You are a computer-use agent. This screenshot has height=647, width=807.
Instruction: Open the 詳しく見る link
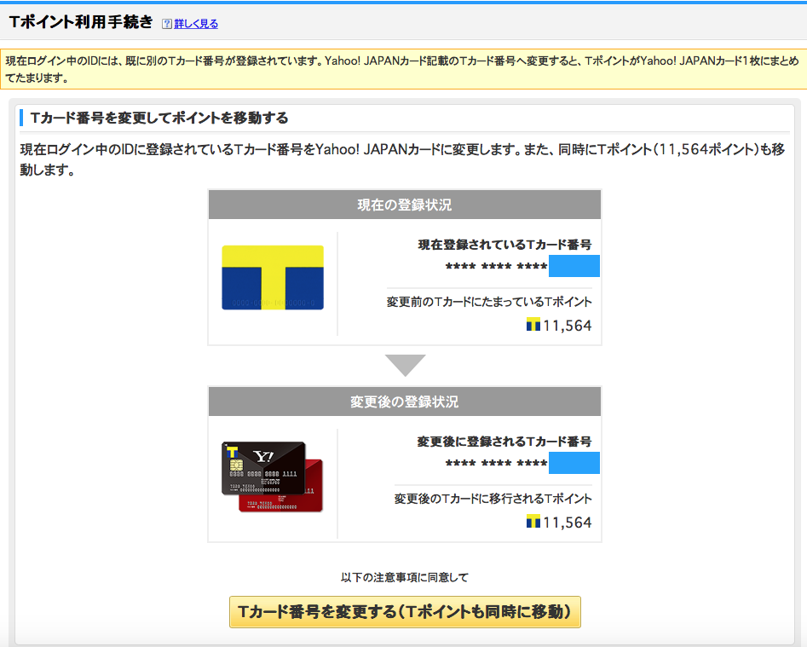[196, 24]
